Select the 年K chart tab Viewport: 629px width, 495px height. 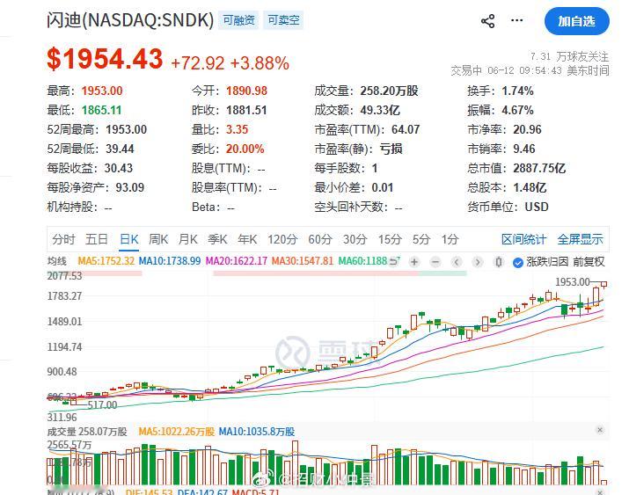tap(247, 239)
